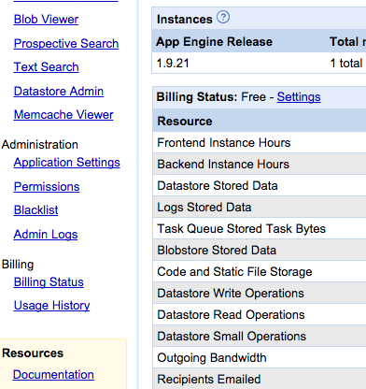Image resolution: width=366 pixels, height=389 pixels.
Task: Select the Recipients Emailed row
Action: click(260, 380)
